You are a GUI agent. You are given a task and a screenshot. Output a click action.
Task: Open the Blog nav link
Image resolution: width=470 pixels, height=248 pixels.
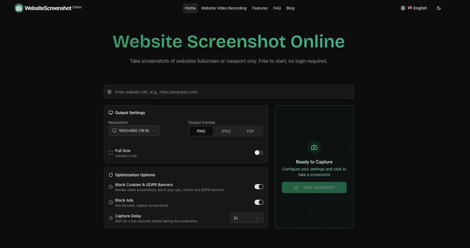(290, 8)
